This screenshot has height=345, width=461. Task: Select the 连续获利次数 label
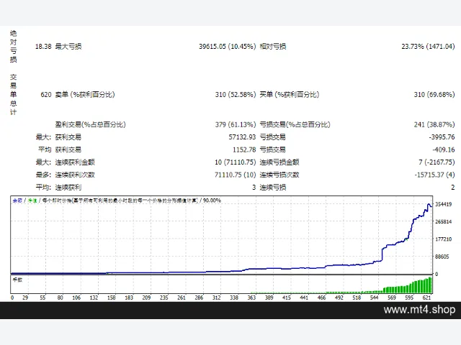click(75, 175)
